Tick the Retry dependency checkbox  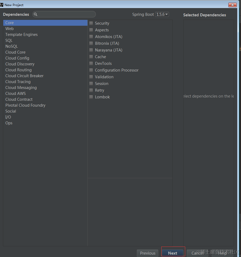pyautogui.click(x=91, y=90)
